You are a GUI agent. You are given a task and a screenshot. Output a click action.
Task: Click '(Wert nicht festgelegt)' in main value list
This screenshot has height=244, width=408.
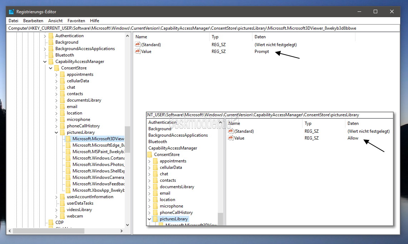click(276, 45)
